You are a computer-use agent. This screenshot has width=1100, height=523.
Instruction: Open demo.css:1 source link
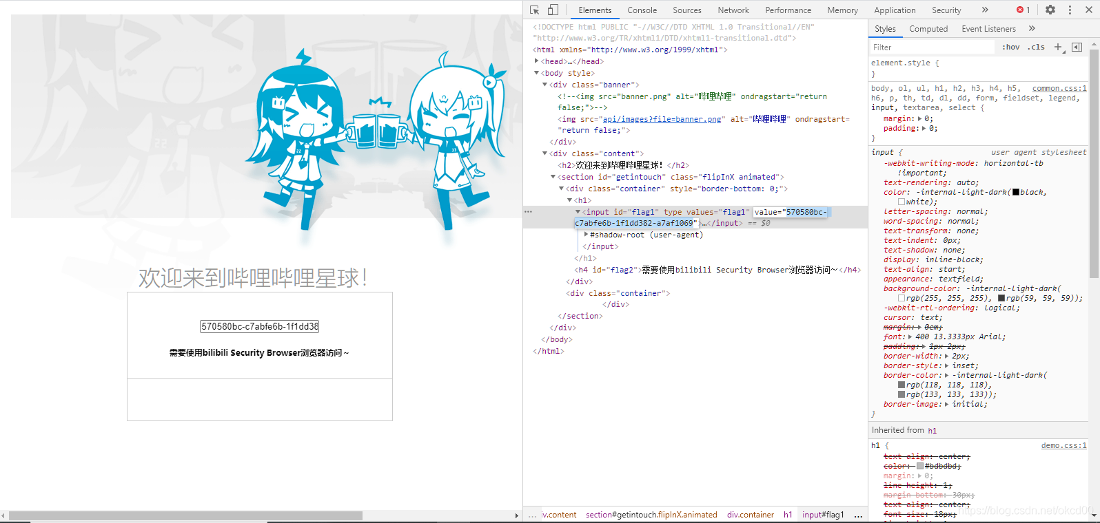[1063, 446]
